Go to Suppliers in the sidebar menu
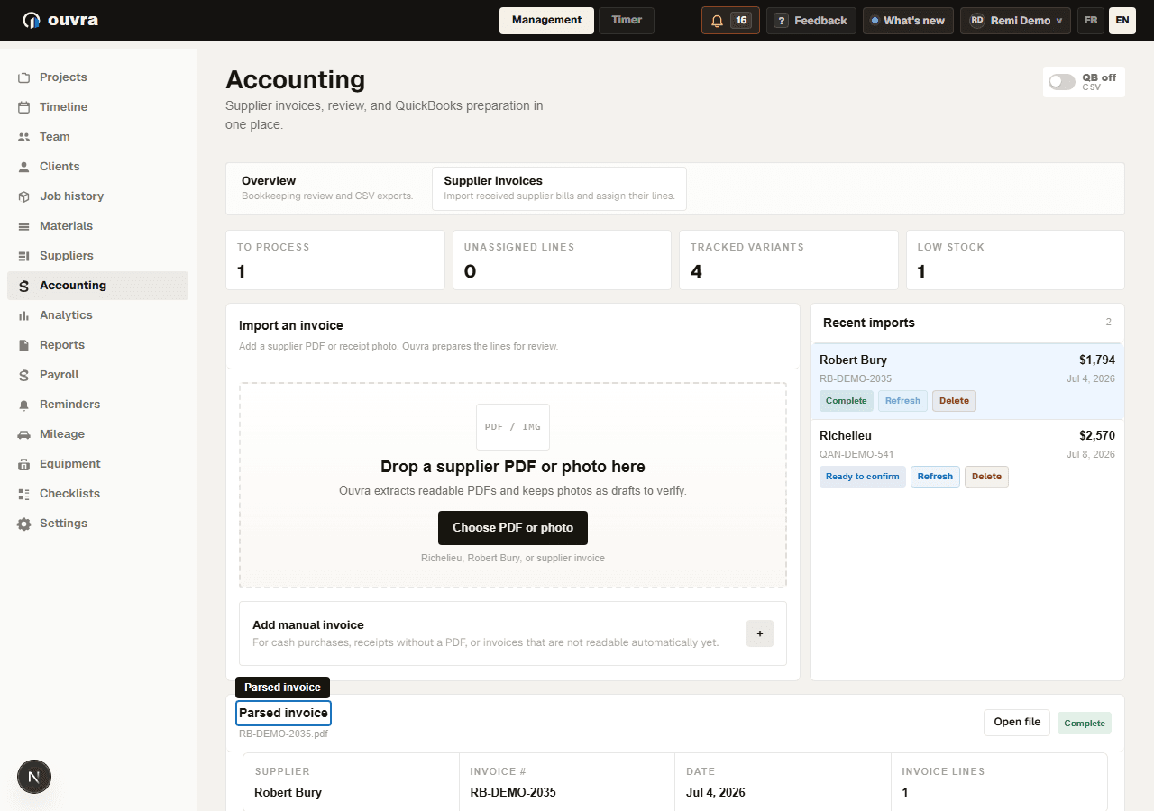 pos(97,256)
